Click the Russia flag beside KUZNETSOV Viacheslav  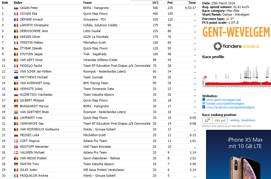(16, 95)
